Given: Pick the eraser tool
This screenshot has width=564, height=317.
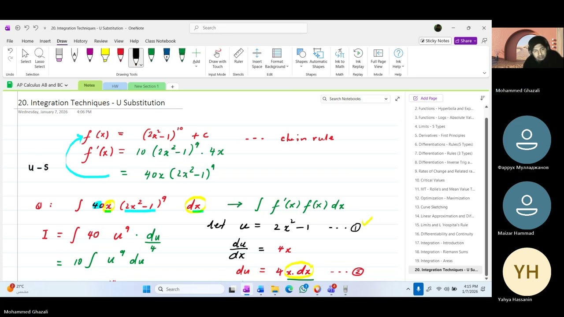Looking at the screenshot, I should pos(59,55).
